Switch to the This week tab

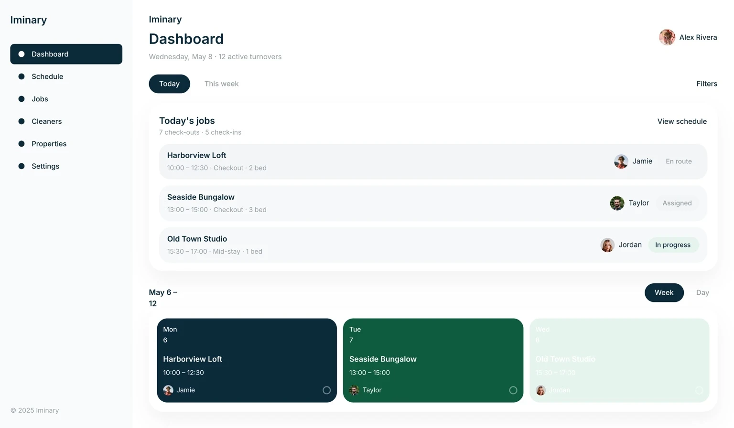221,84
